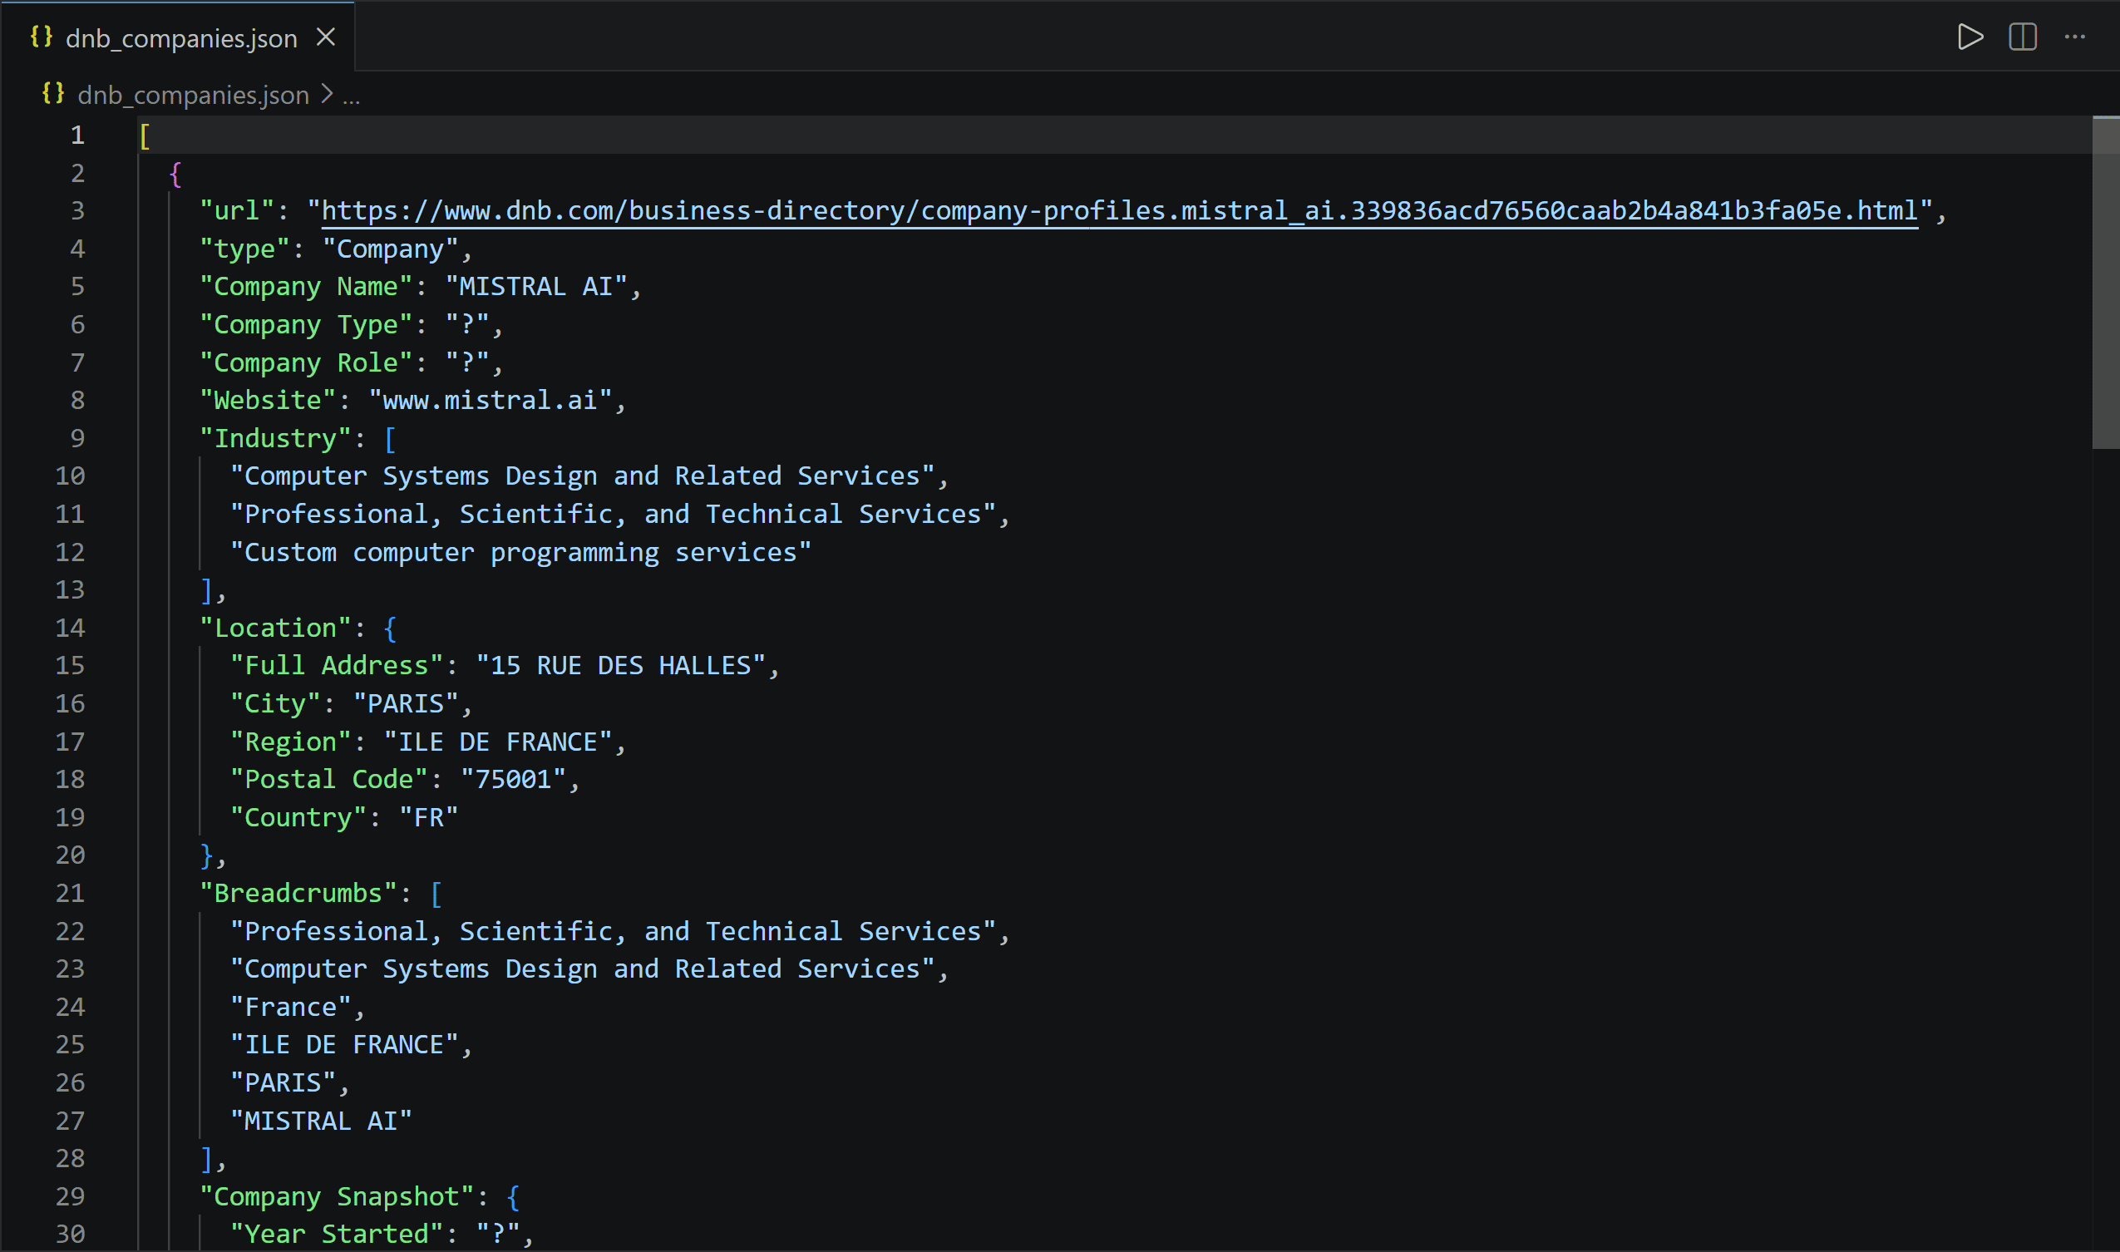Click the "Postal Code" key
The image size is (2120, 1252).
(329, 779)
